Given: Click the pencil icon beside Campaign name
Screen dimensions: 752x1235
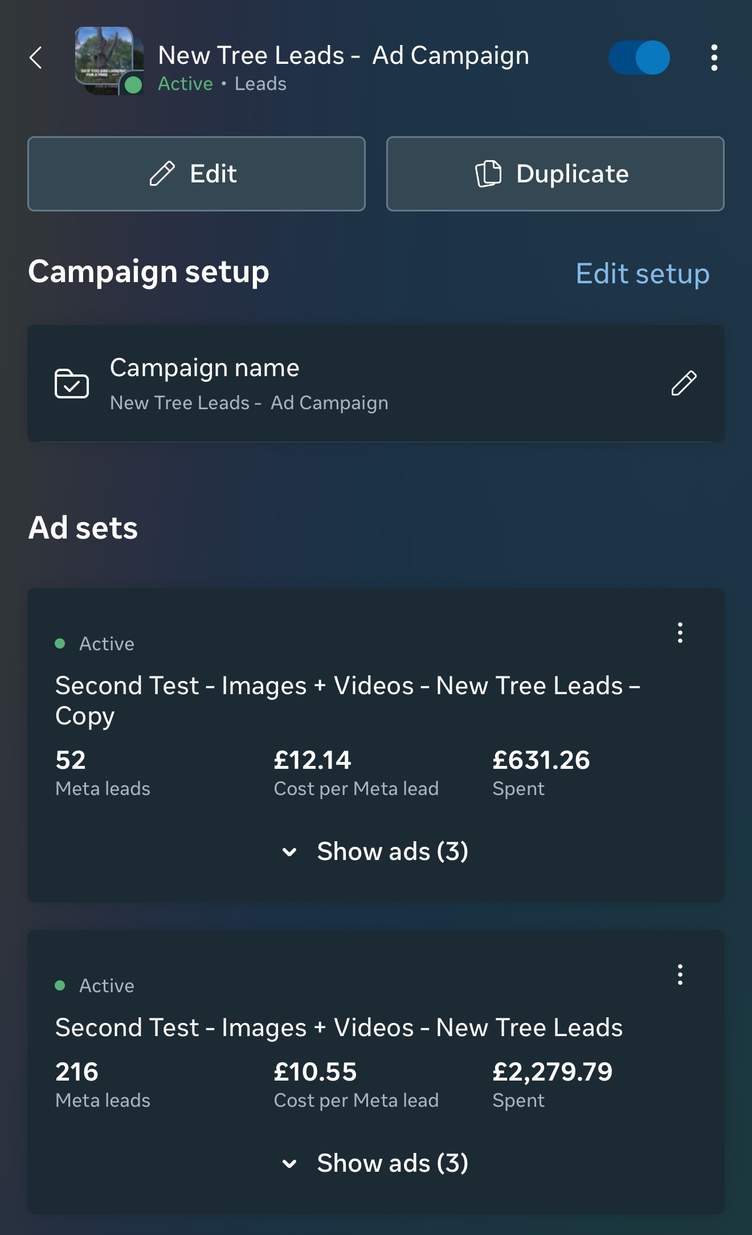Looking at the screenshot, I should (x=684, y=383).
